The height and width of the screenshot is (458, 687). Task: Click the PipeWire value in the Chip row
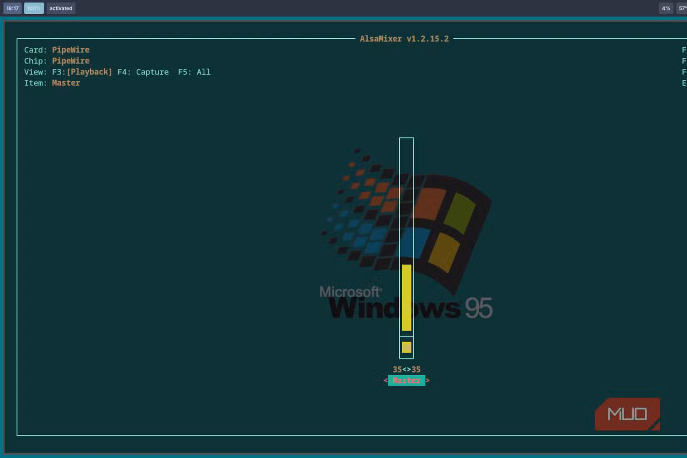70,61
